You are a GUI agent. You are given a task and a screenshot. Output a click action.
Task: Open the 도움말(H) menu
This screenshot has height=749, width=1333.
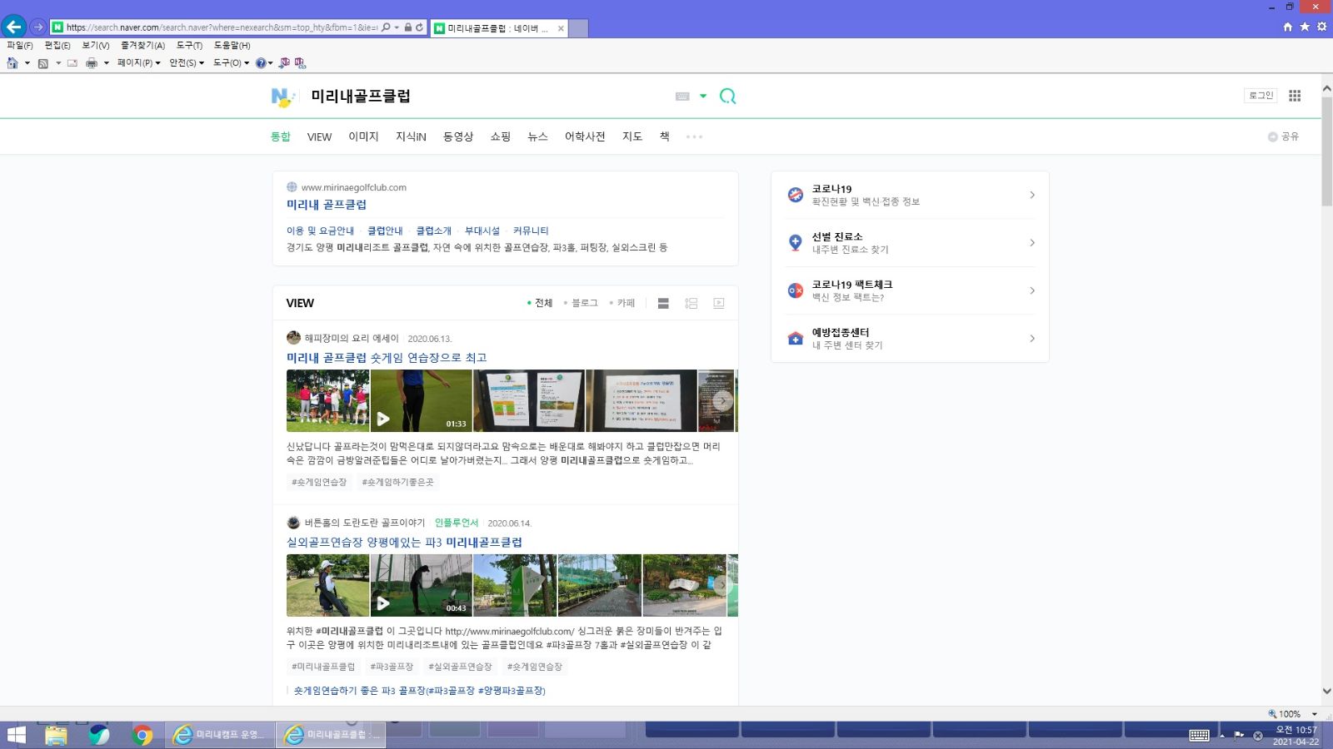[232, 46]
